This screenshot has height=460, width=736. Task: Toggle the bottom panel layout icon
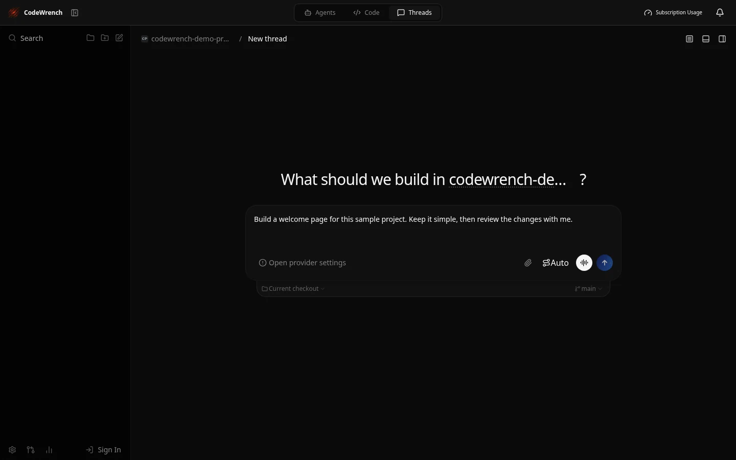coord(706,39)
